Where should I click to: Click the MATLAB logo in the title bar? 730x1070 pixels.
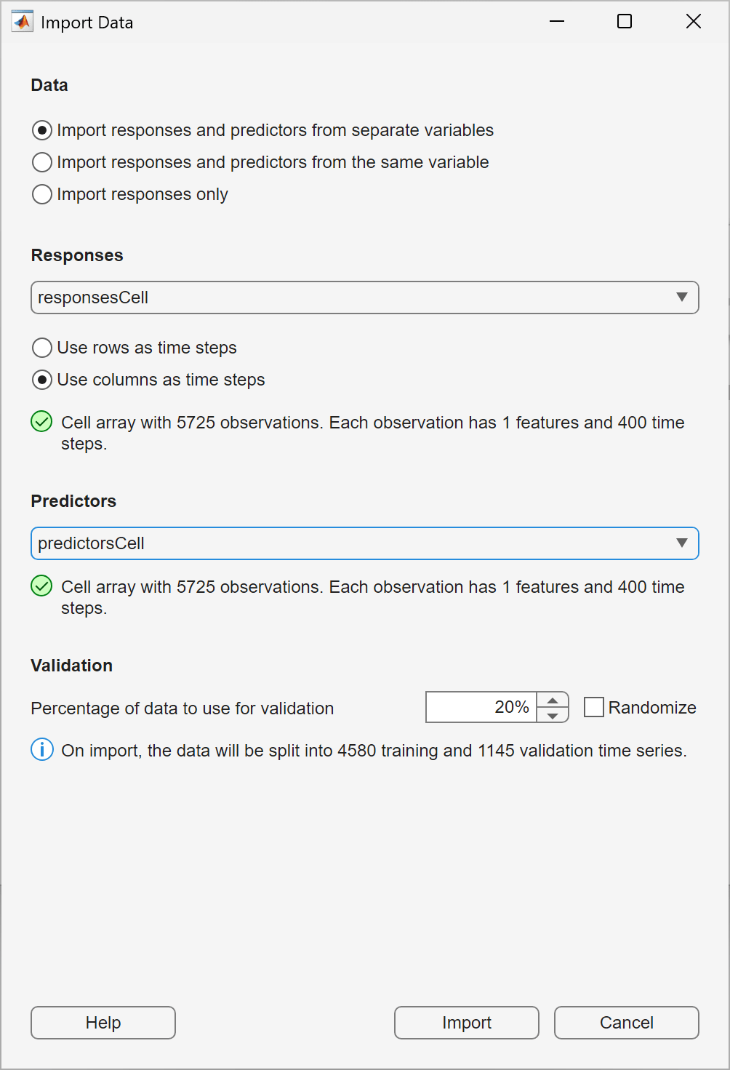click(x=22, y=21)
